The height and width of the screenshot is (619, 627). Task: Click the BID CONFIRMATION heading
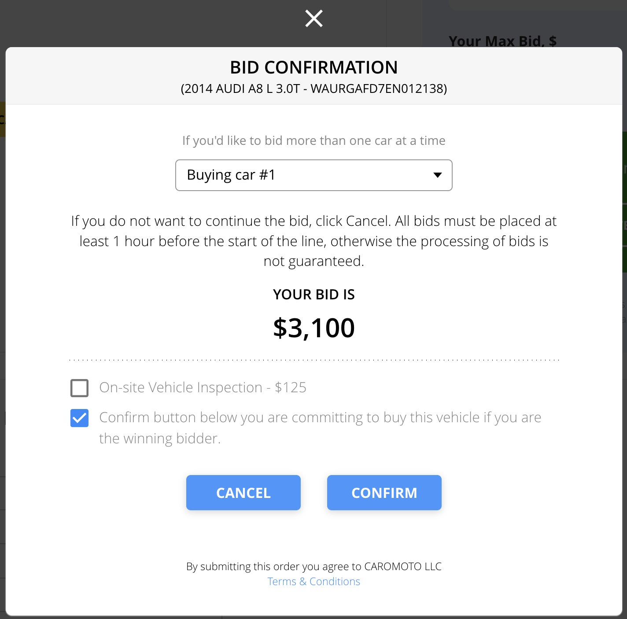click(313, 67)
